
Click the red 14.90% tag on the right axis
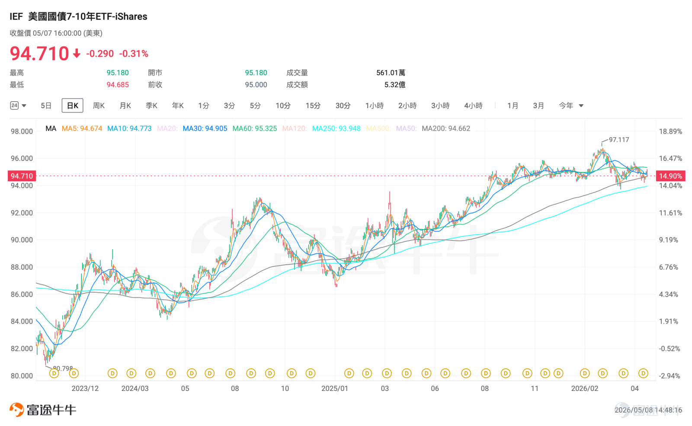(670, 176)
